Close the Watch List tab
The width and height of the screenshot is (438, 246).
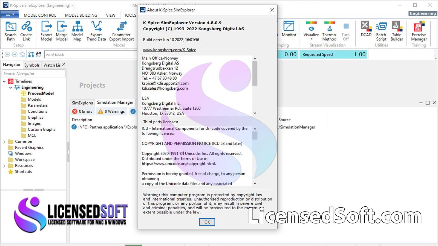coord(64,65)
